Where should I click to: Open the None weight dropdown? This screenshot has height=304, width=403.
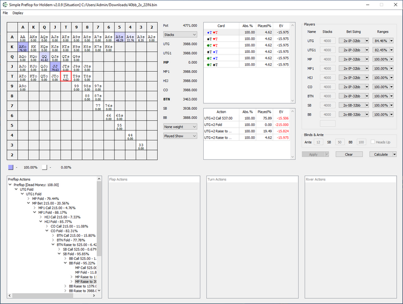coord(180,127)
